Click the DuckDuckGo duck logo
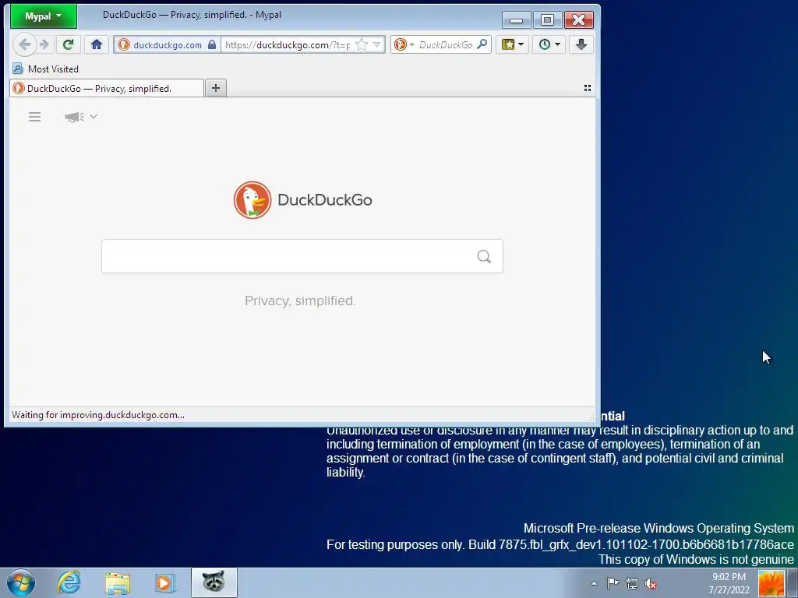The width and height of the screenshot is (798, 598). point(252,200)
